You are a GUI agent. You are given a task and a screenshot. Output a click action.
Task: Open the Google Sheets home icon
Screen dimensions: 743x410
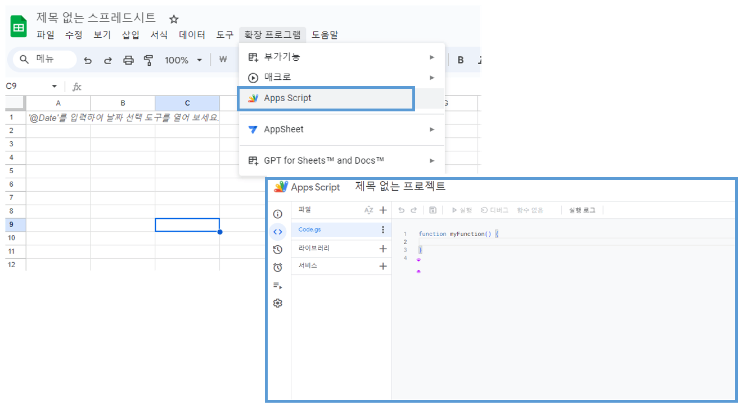tap(19, 26)
